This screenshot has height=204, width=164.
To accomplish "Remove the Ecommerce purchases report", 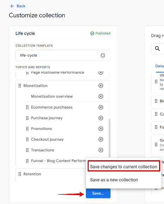I will click(x=101, y=107).
